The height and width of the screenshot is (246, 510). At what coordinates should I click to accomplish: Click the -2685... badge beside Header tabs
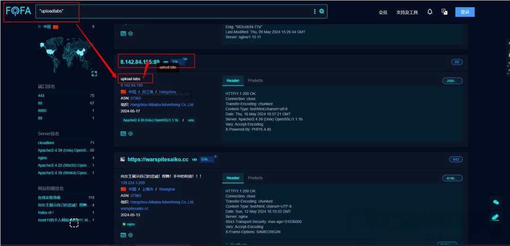pos(452,81)
